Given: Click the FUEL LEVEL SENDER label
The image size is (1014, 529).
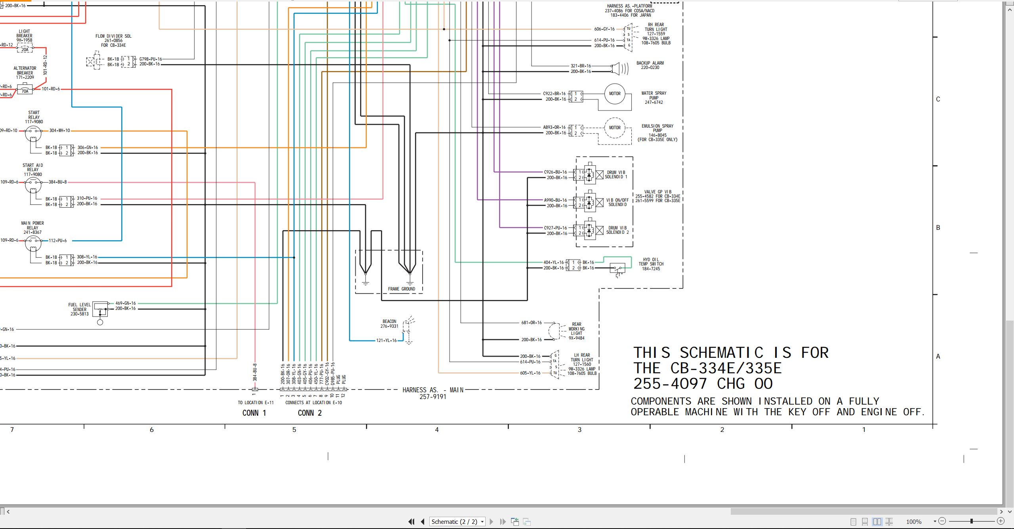Looking at the screenshot, I should pos(79,307).
